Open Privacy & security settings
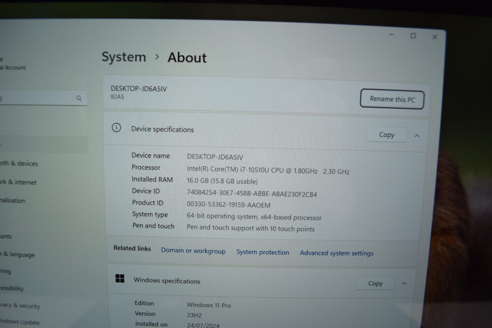This screenshot has height=328, width=492. [20, 305]
